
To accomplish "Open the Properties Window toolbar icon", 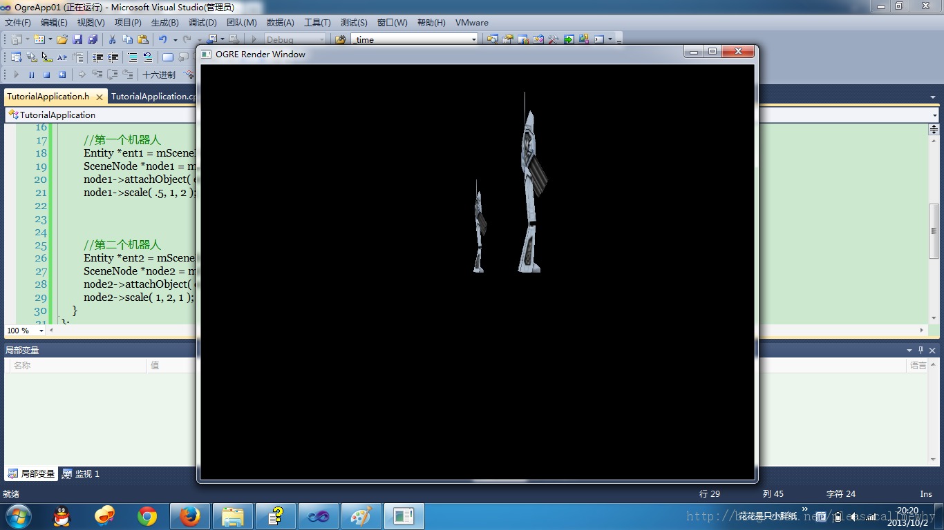I will point(507,39).
